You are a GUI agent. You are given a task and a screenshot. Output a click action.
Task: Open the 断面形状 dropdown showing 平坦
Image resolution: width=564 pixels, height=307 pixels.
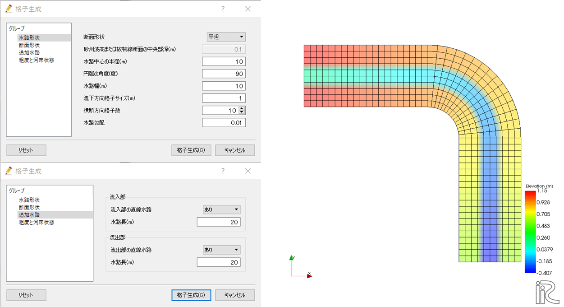click(x=226, y=37)
